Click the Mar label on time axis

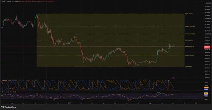point(92,103)
